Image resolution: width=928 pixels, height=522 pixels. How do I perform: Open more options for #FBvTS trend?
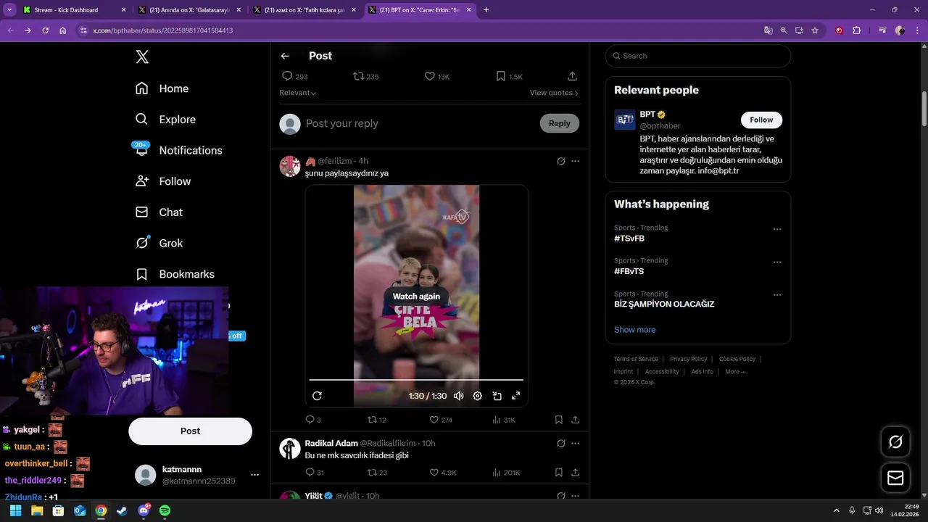777,262
